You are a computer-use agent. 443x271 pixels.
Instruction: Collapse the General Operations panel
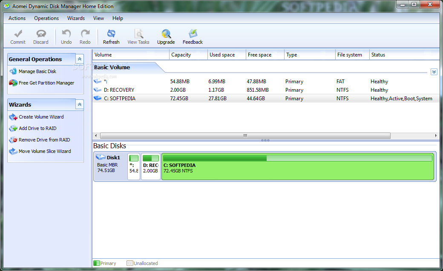(x=80, y=59)
